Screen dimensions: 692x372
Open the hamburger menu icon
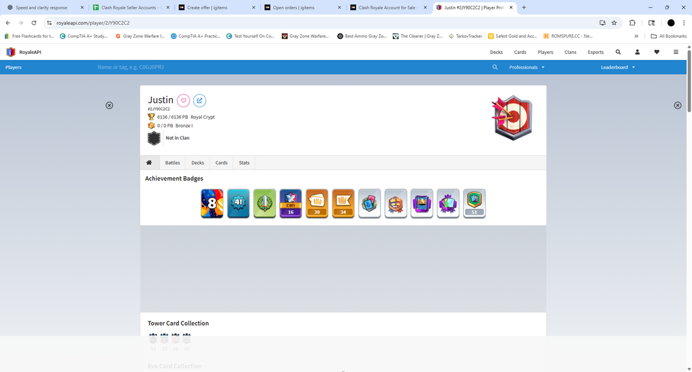(x=676, y=52)
